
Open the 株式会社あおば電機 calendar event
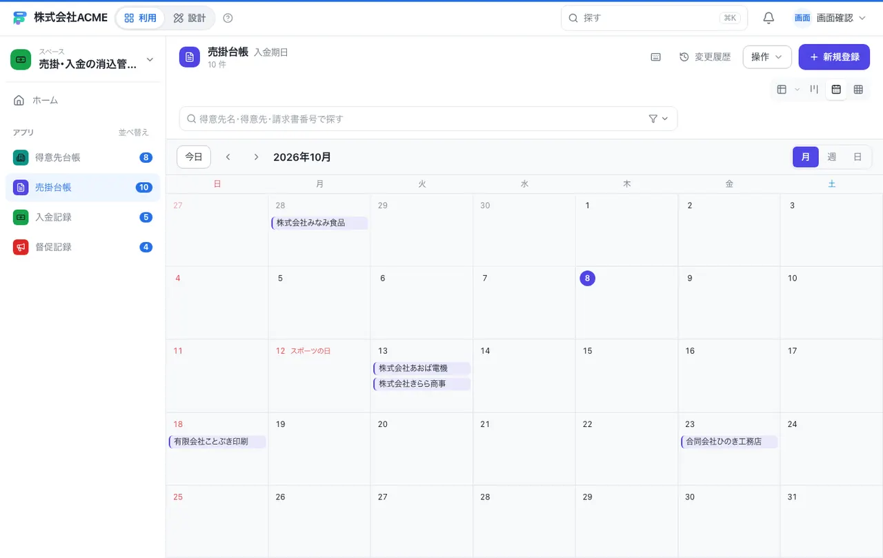click(x=421, y=369)
